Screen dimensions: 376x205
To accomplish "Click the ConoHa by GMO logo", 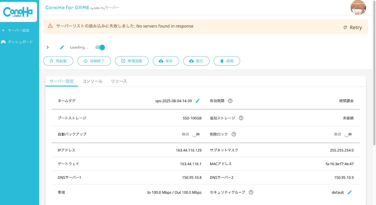I will [18, 12].
